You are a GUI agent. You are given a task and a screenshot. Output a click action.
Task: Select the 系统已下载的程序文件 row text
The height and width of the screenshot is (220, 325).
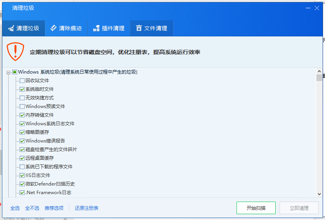point(49,167)
